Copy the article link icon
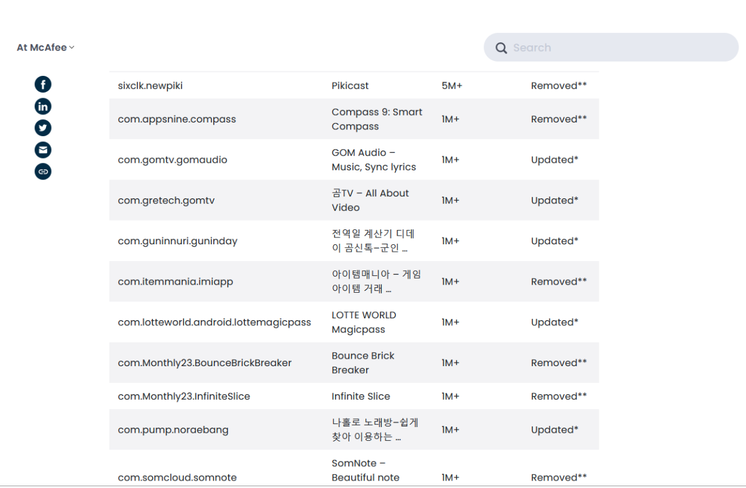This screenshot has height=488, width=746. click(x=43, y=171)
